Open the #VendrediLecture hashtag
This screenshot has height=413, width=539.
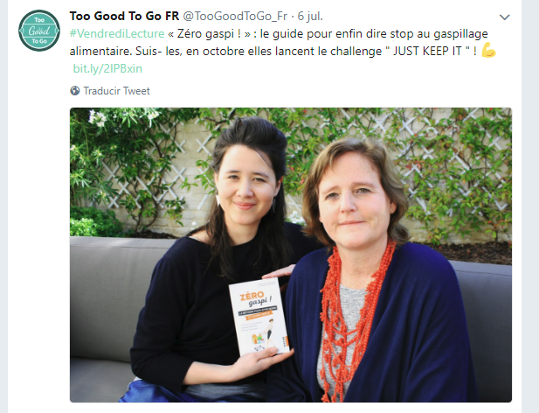[117, 34]
